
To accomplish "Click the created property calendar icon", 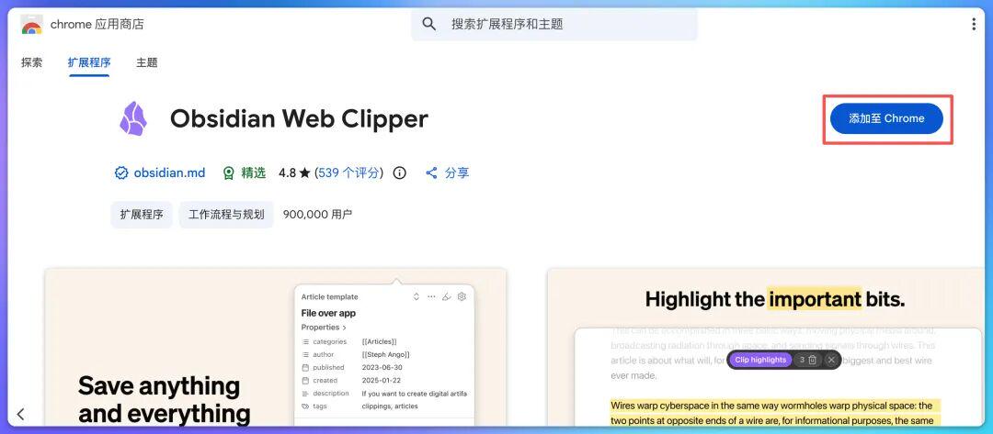I will click(305, 381).
